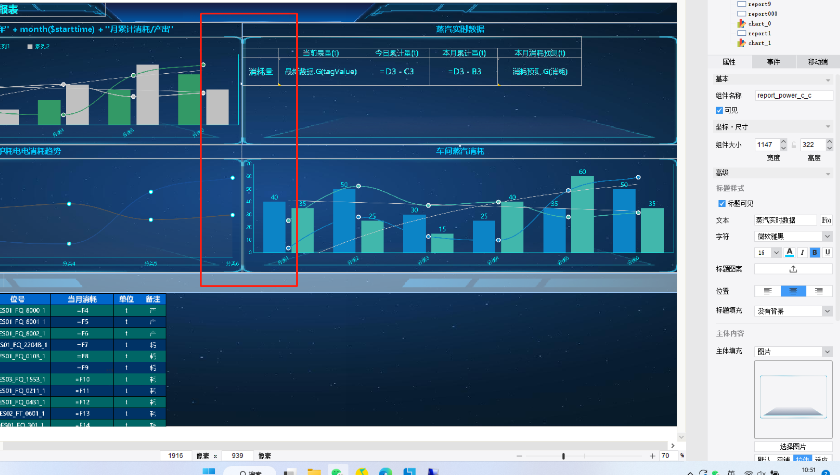
Task: Open File Explorer from taskbar
Action: [x=314, y=471]
